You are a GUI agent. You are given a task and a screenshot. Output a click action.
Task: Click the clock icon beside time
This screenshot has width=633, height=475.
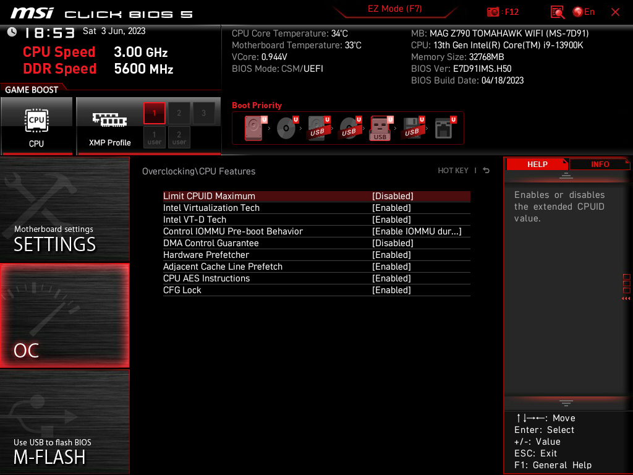click(x=12, y=32)
